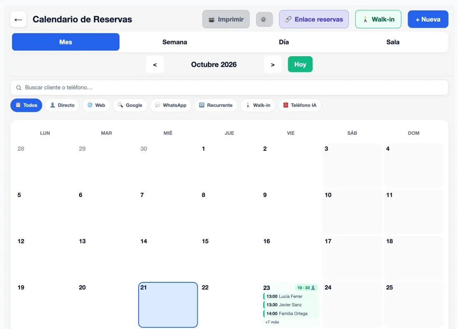Select day 21 highlighted cell
Screen dimensions: 458x329
pyautogui.click(x=168, y=305)
